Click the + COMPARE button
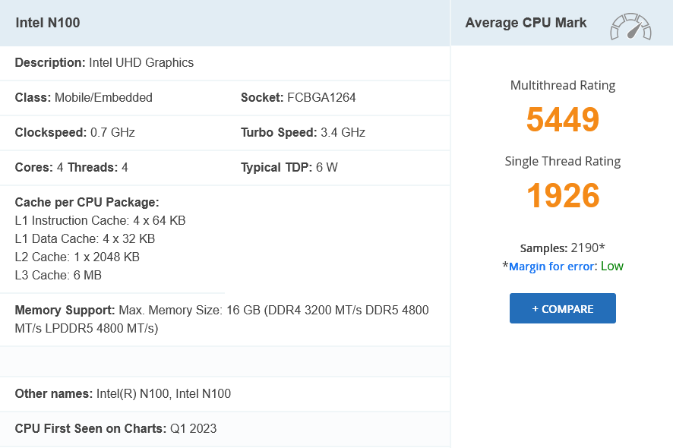Viewport: 673px width, 448px height. coord(563,308)
